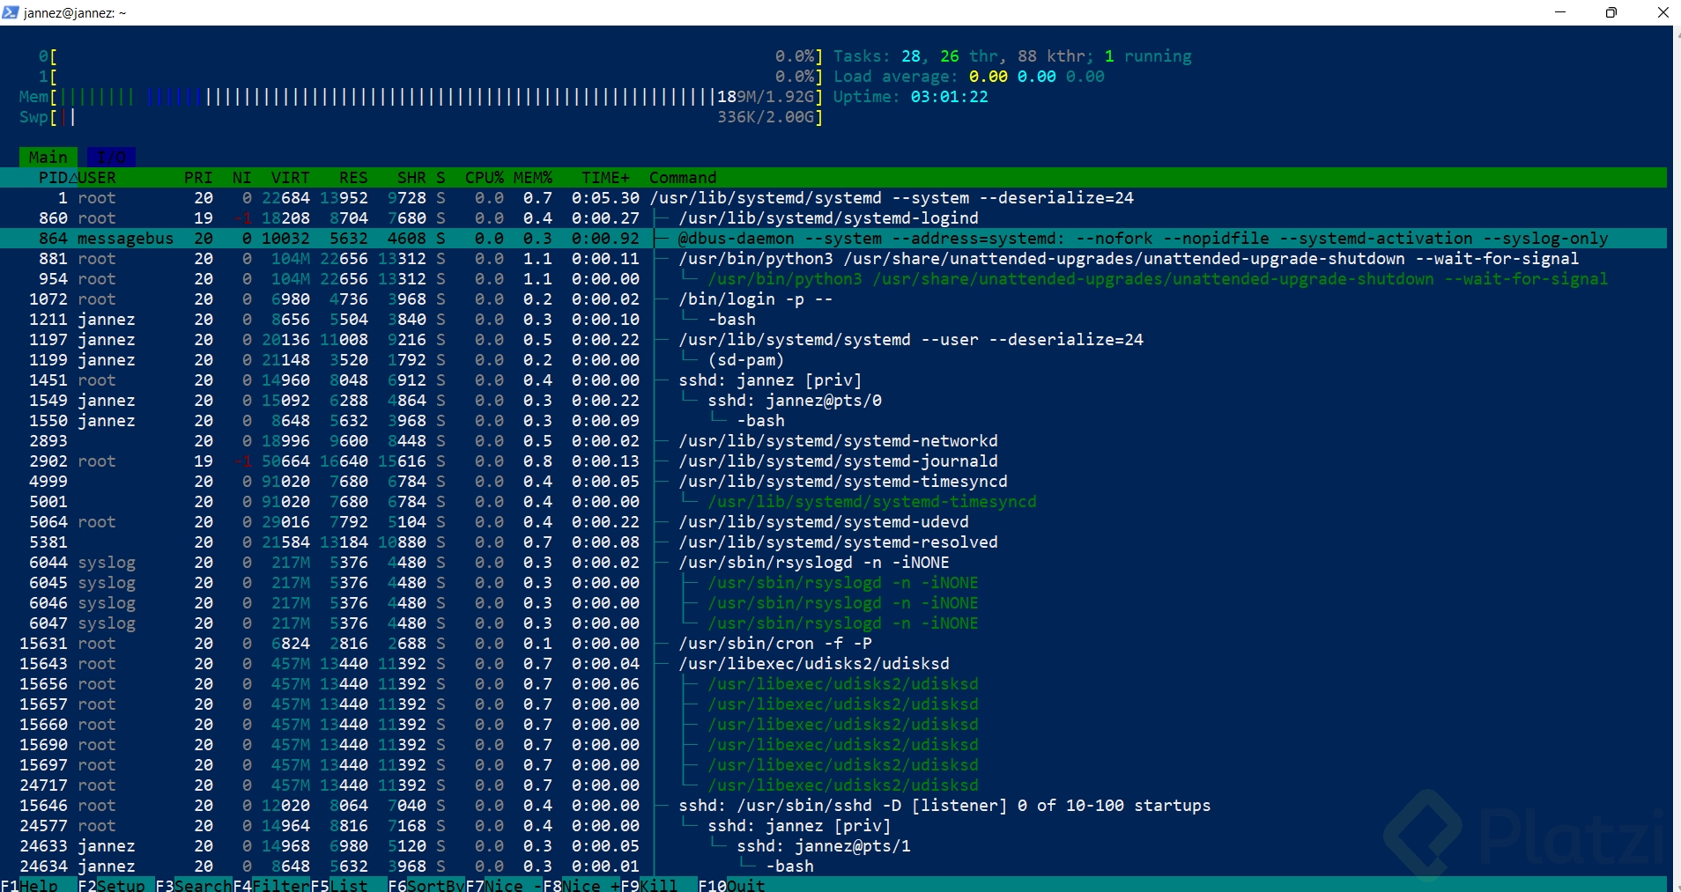Viewport: 1681px width, 892px height.
Task: Sort by the NI column header
Action: coord(242,178)
